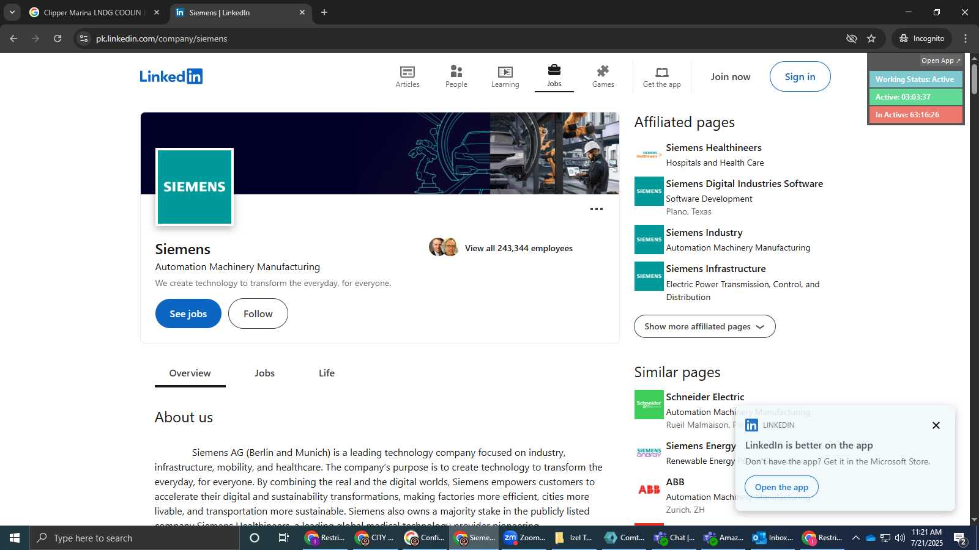The image size is (979, 550).
Task: Switch to the Overview tab
Action: [190, 373]
